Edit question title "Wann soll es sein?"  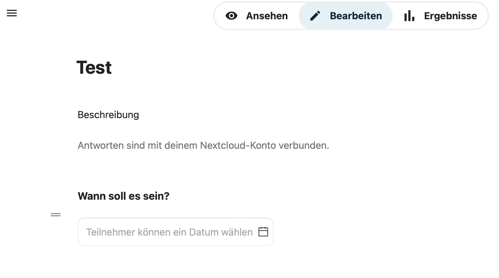tap(123, 196)
